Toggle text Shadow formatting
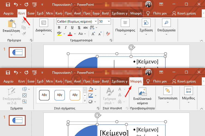This screenshot has width=205, height=136. click(79, 27)
